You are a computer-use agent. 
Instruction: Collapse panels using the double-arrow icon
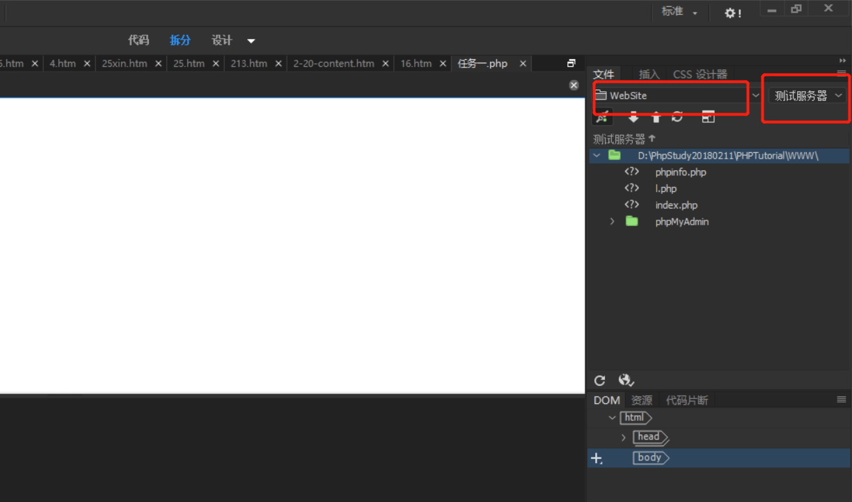(x=843, y=60)
